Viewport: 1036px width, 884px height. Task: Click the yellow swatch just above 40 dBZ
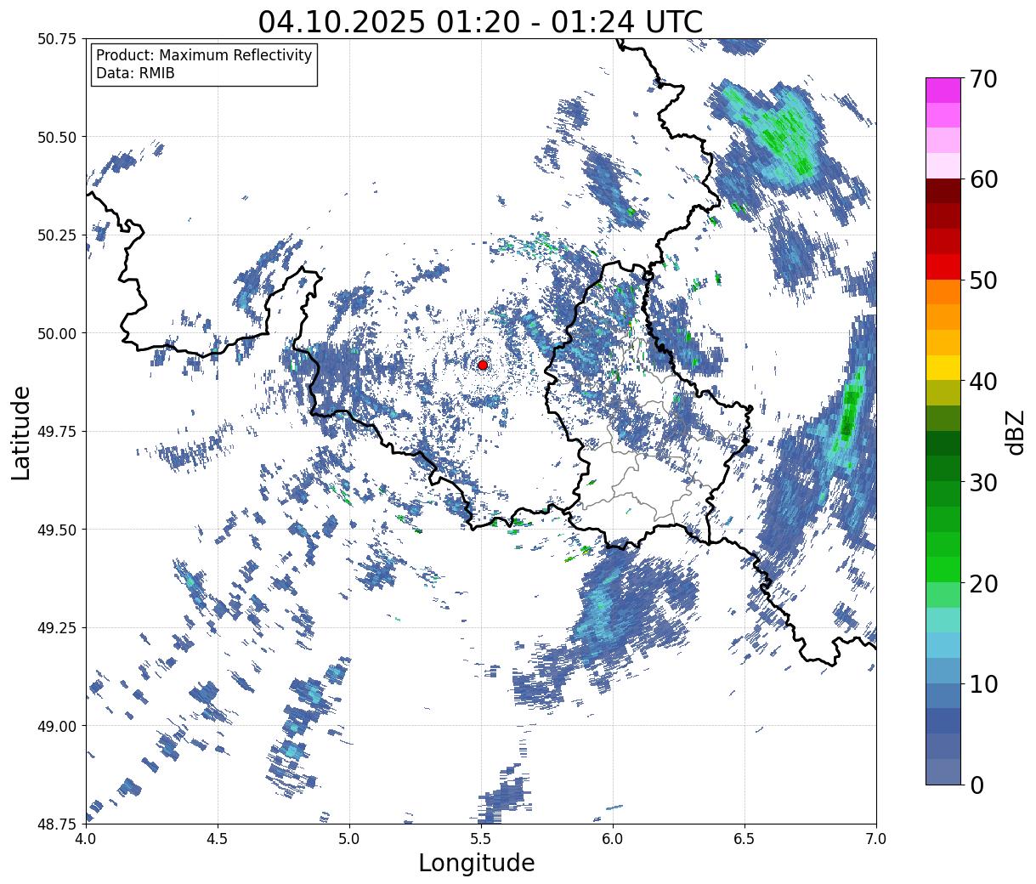click(x=943, y=368)
